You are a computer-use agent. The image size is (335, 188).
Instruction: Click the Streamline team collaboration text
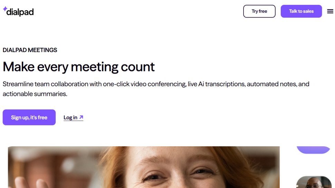click(x=156, y=89)
